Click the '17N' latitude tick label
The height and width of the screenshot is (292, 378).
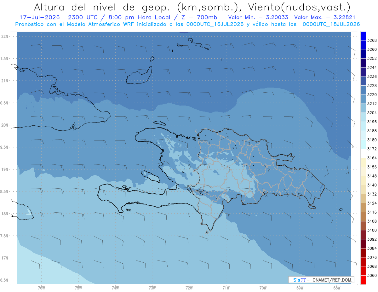5,258
